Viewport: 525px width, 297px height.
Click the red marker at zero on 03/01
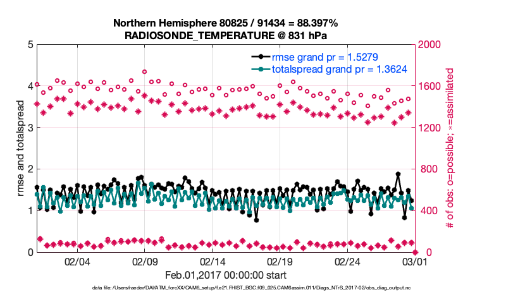[415, 252]
